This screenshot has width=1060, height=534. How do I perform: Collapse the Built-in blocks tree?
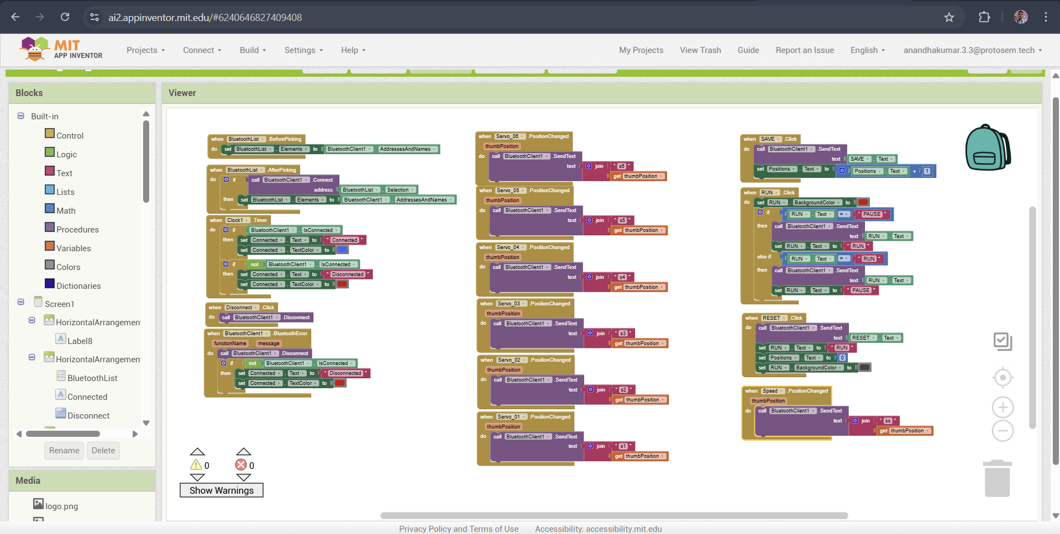[x=21, y=116]
